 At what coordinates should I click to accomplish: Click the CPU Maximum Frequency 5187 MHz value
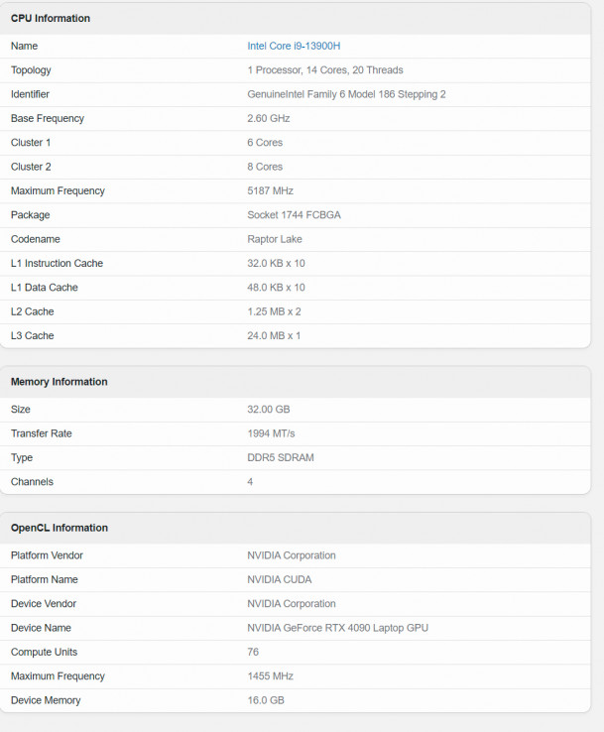[x=270, y=191]
